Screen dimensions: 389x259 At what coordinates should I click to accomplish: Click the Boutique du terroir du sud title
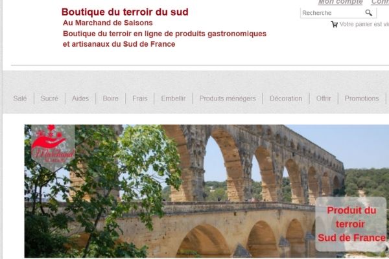125,12
